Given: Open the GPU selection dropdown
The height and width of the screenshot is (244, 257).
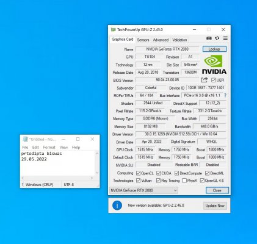Looking at the screenshot, I should [x=143, y=190].
